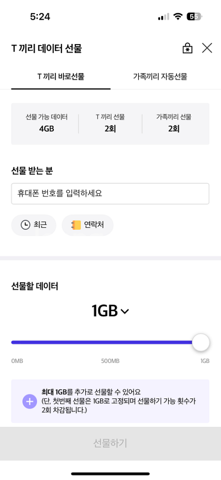Click the chevron next to 1GB
Image resolution: width=221 pixels, height=480 pixels.
(x=125, y=312)
